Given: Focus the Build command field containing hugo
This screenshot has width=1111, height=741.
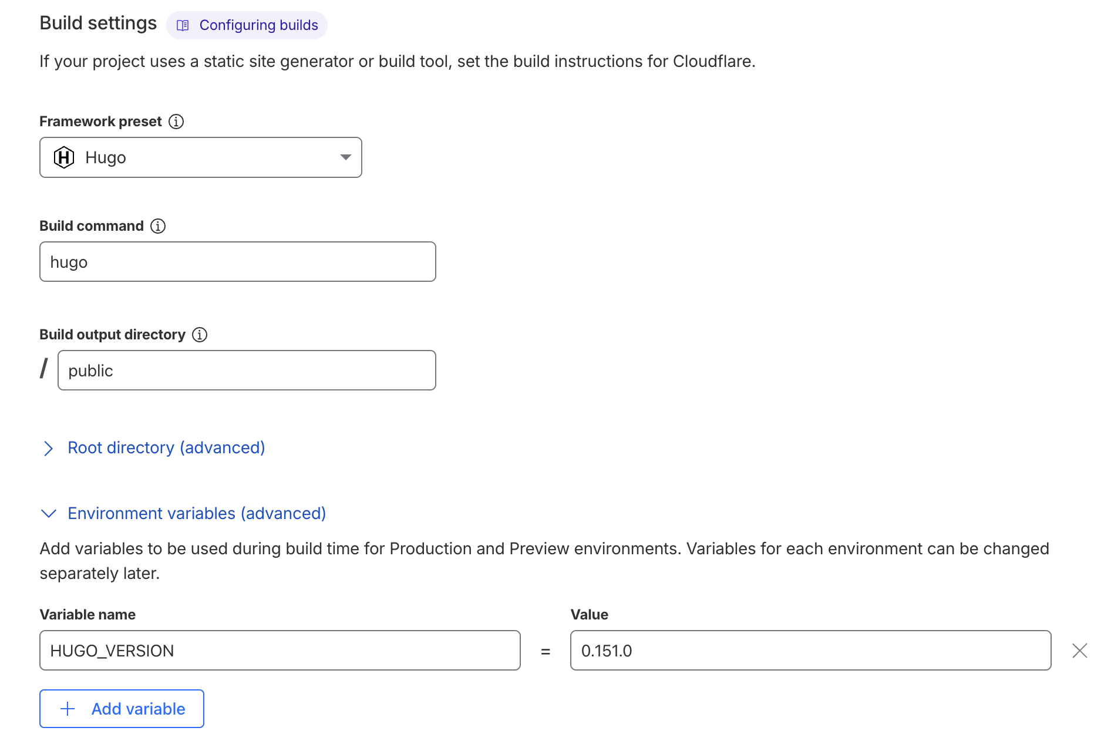Looking at the screenshot, I should (237, 262).
